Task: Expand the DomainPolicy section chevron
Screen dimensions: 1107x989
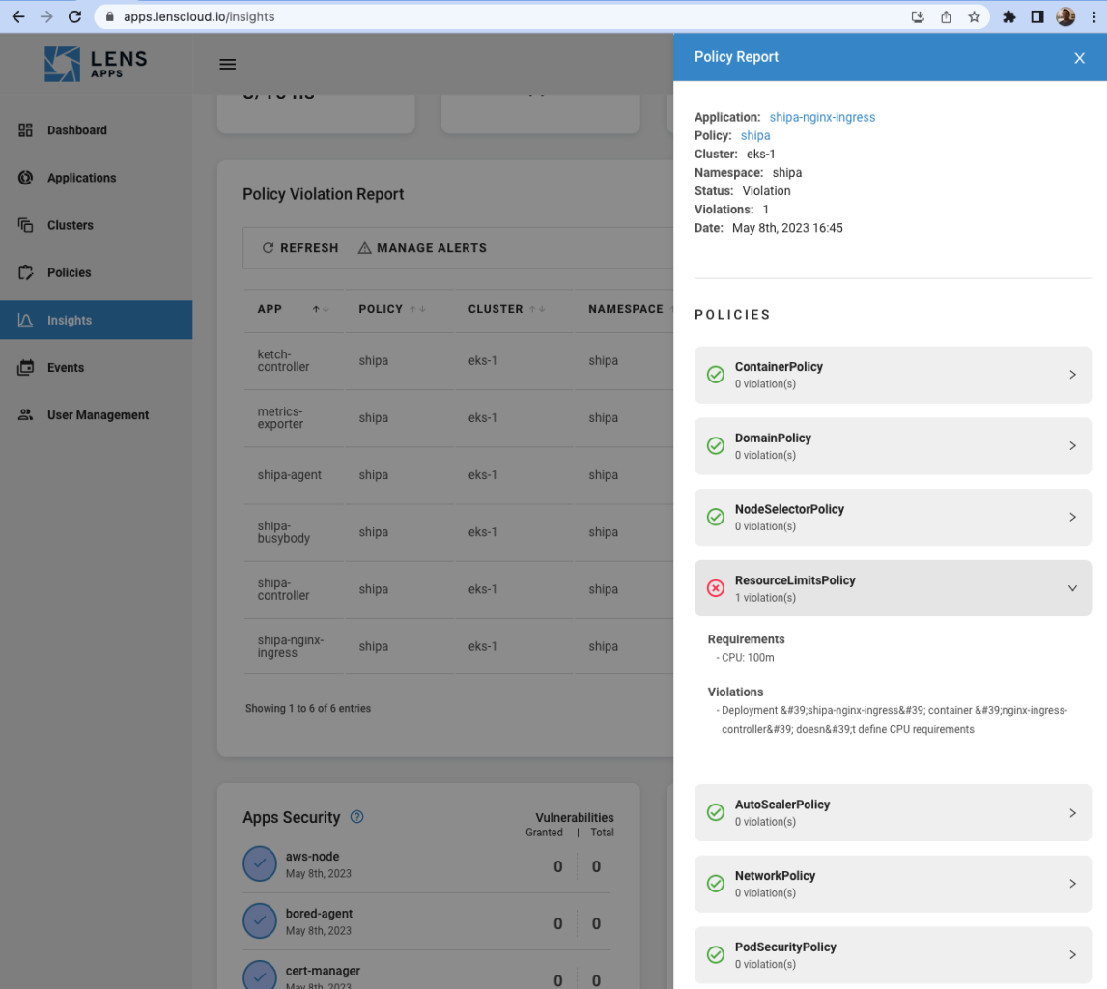Action: tap(1071, 446)
